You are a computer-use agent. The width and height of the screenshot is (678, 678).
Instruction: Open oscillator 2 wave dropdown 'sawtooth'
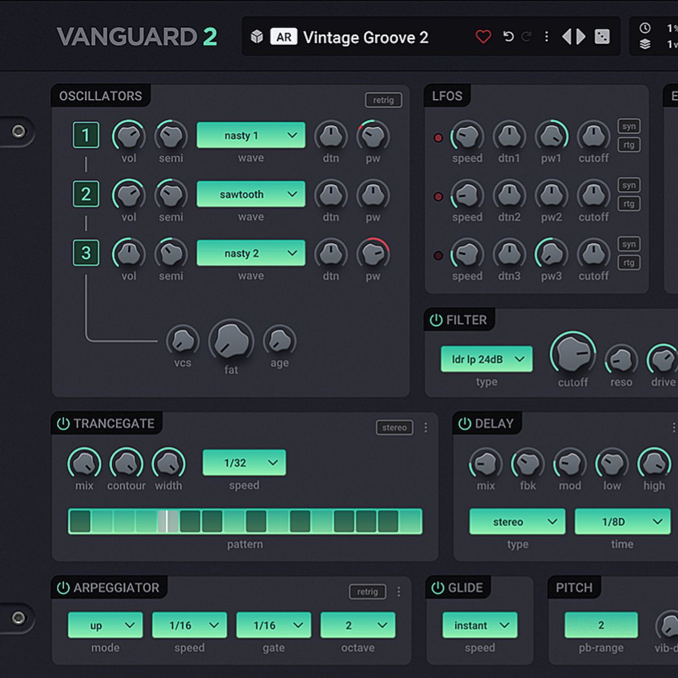click(x=251, y=194)
